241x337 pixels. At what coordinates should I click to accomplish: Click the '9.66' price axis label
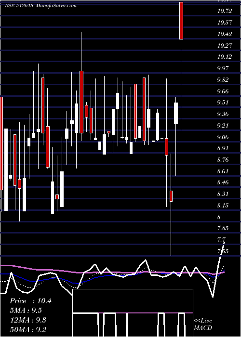(x=223, y=91)
